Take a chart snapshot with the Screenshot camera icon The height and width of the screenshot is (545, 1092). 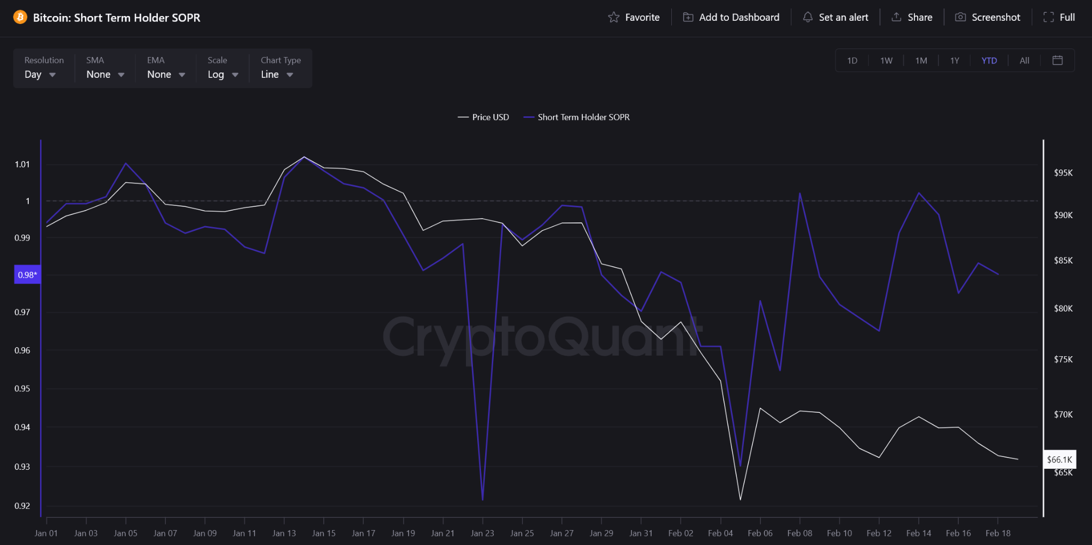[x=960, y=17]
